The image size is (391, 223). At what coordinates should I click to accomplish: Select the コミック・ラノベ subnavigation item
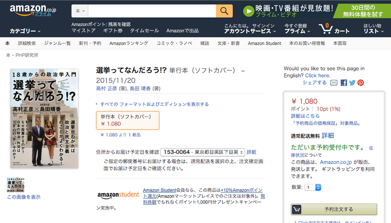click(174, 43)
